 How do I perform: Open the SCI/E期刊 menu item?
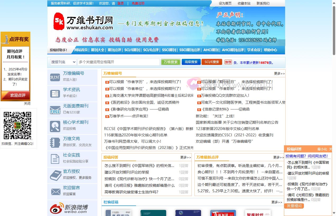click(132, 50)
